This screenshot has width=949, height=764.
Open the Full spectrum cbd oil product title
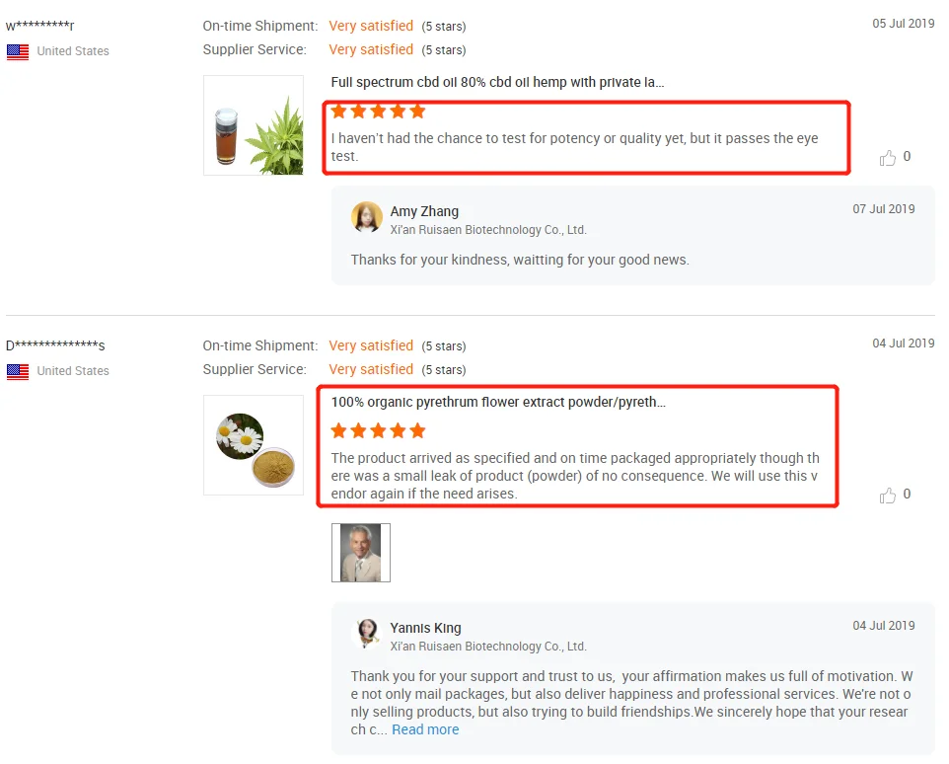(497, 82)
